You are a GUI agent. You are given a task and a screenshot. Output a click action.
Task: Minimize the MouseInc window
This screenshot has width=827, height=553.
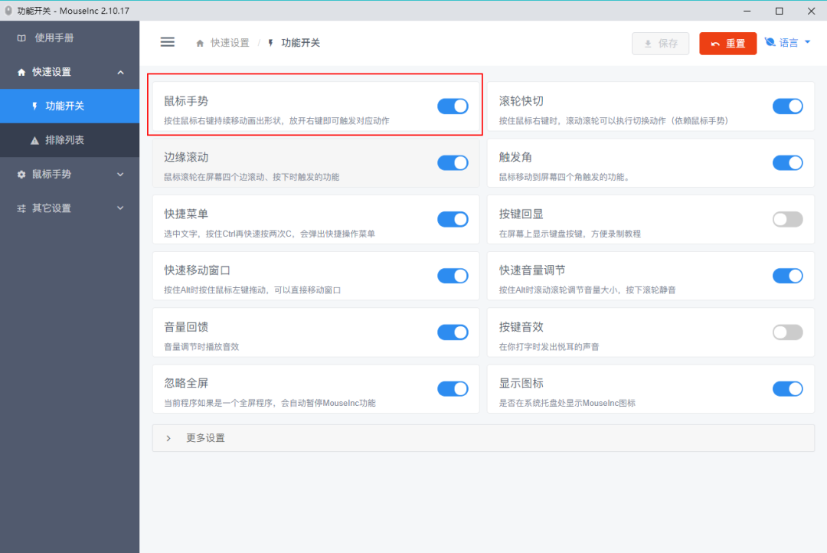pos(747,11)
